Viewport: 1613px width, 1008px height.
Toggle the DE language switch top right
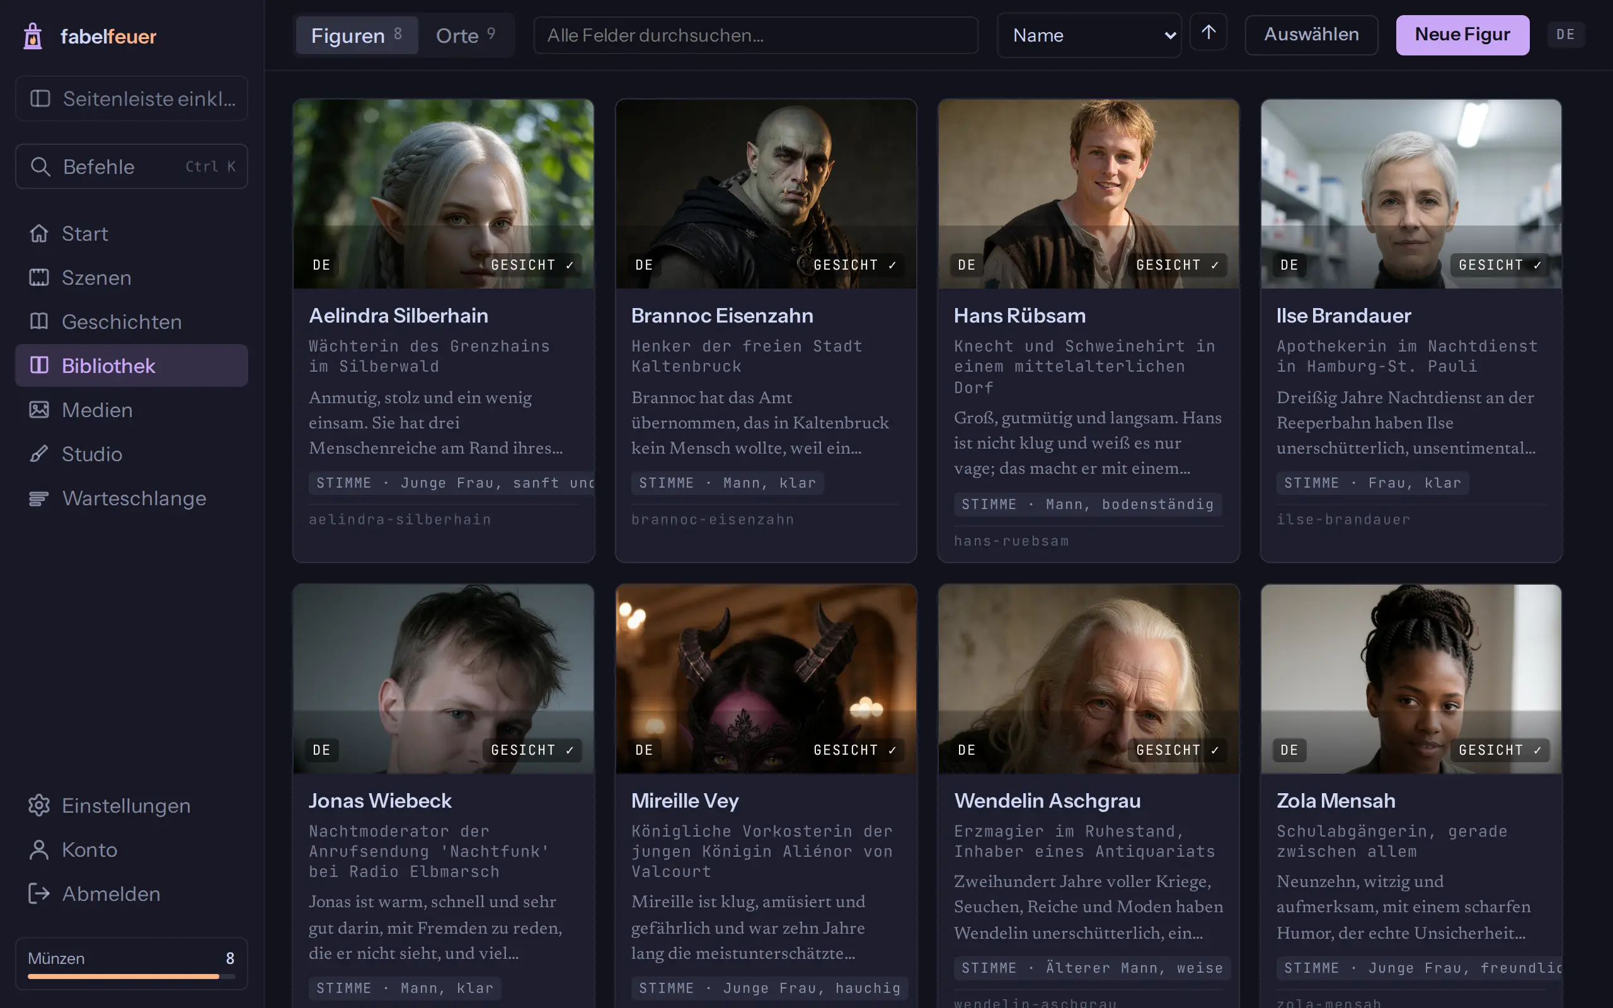point(1565,35)
